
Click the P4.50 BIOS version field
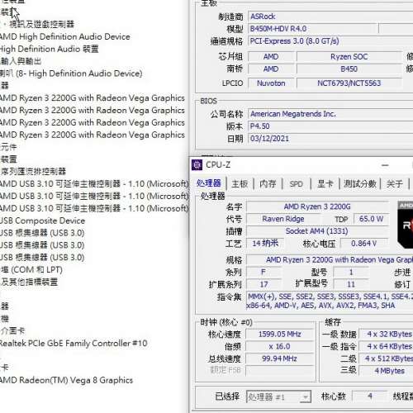click(330, 126)
